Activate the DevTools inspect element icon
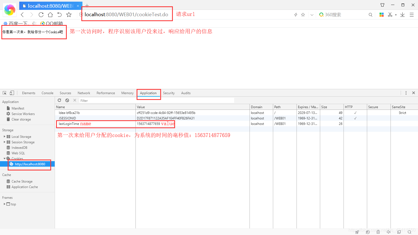Screen dimensions: 418x235 pos(5,93)
